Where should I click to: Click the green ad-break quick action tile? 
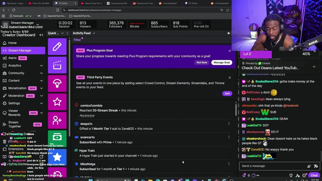coord(57,138)
